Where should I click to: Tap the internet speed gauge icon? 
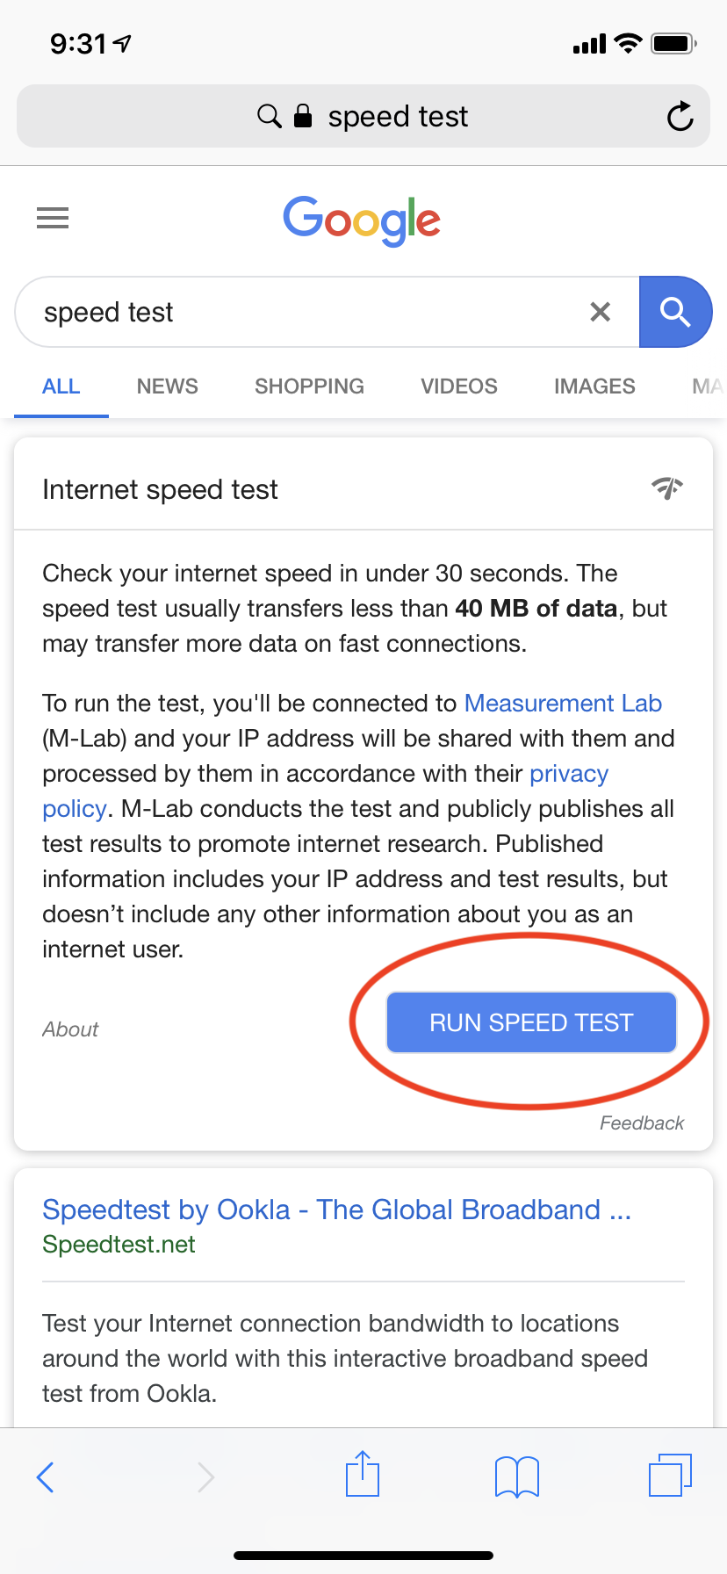[667, 487]
